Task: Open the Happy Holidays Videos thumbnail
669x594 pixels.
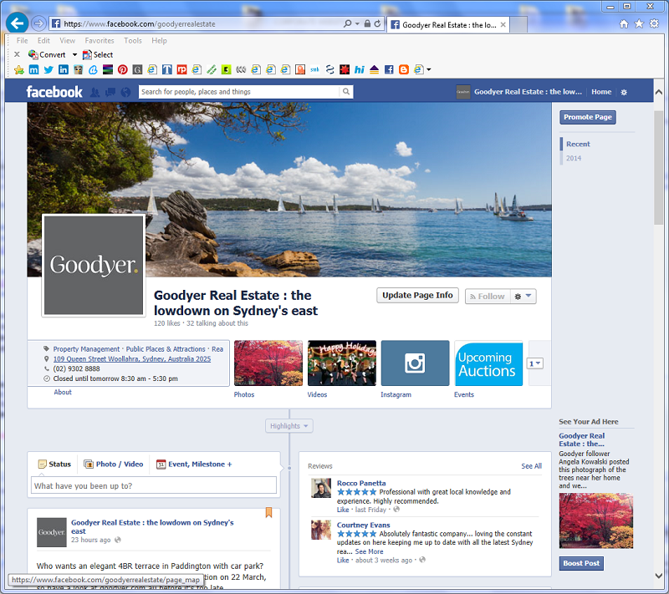Action: (x=342, y=363)
